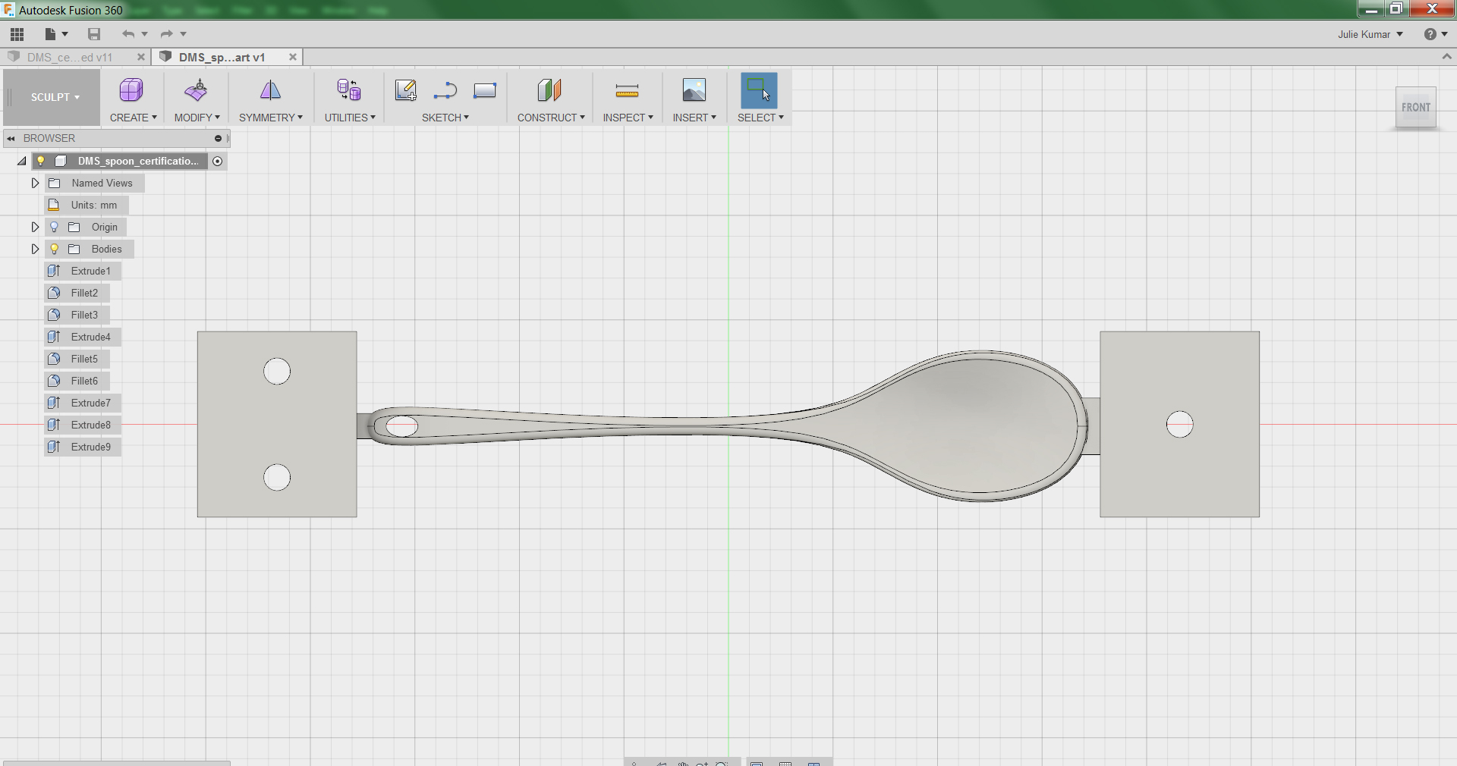
Task: Open the SKETCH menu
Action: pos(445,118)
